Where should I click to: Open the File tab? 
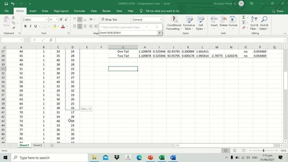pos(7,11)
